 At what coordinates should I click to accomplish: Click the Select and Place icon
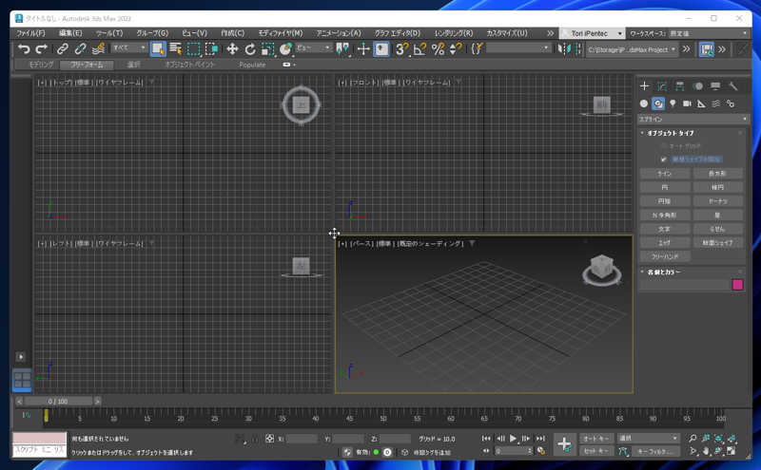[x=286, y=49]
